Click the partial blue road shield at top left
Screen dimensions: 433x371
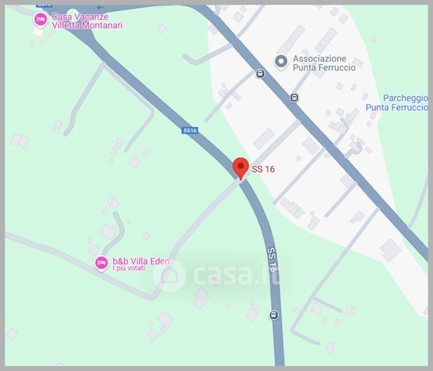coord(44,6)
